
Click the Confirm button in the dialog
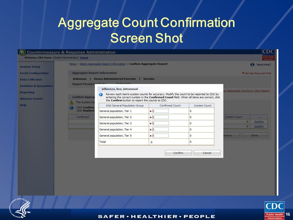pos(178,153)
